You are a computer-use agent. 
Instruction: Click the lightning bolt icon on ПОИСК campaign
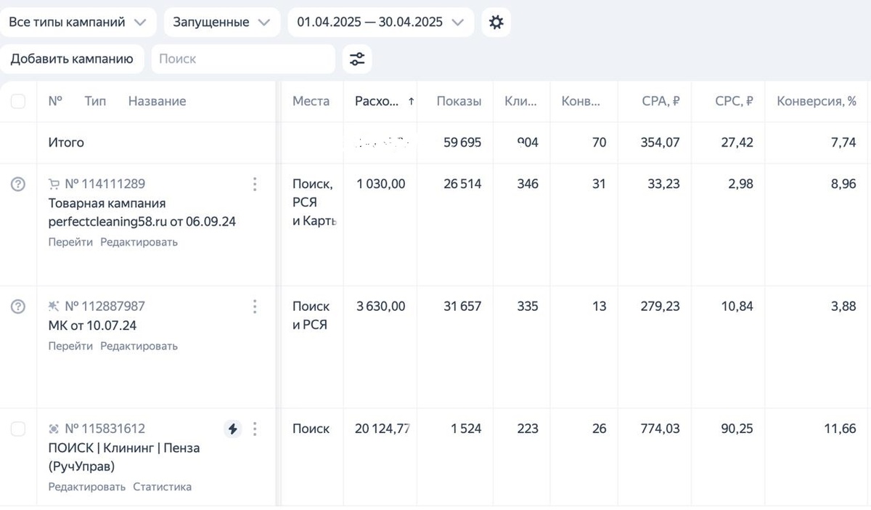232,429
